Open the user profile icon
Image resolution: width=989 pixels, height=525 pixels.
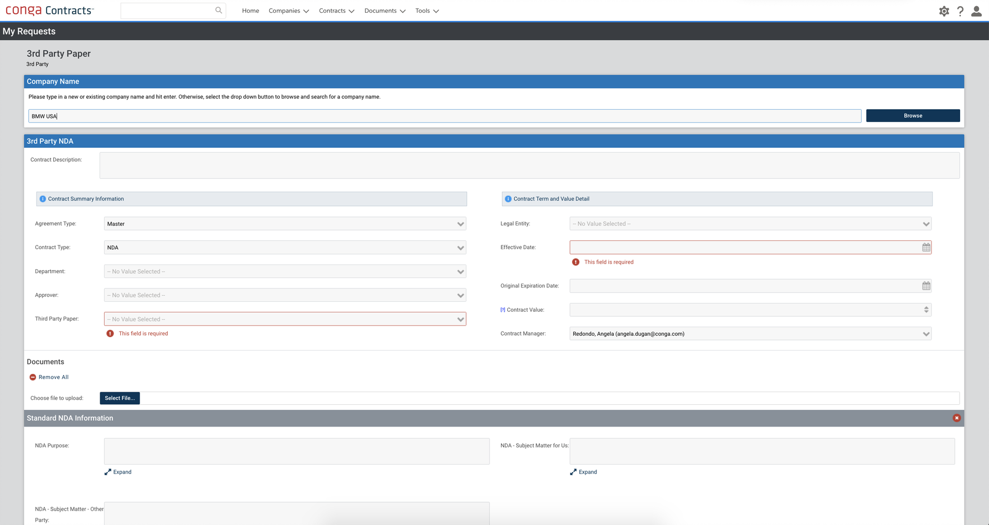976,11
